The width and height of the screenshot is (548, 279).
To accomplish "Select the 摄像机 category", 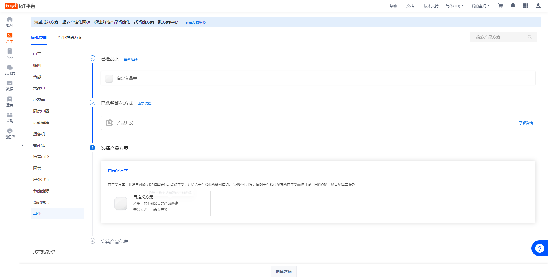I will point(57,134).
